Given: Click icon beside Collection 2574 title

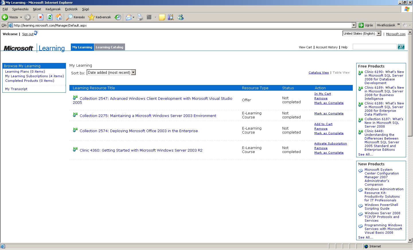Looking at the screenshot, I should 75,130.
